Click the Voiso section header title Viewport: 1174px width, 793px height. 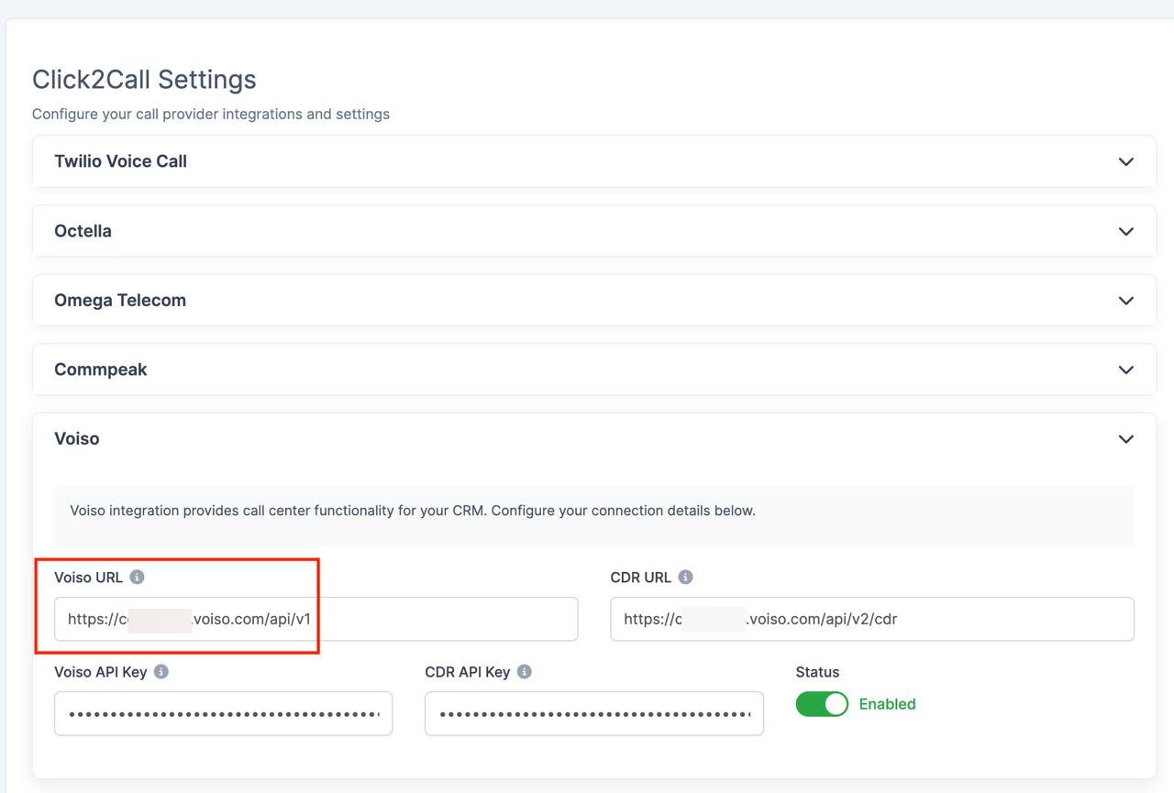pos(77,439)
